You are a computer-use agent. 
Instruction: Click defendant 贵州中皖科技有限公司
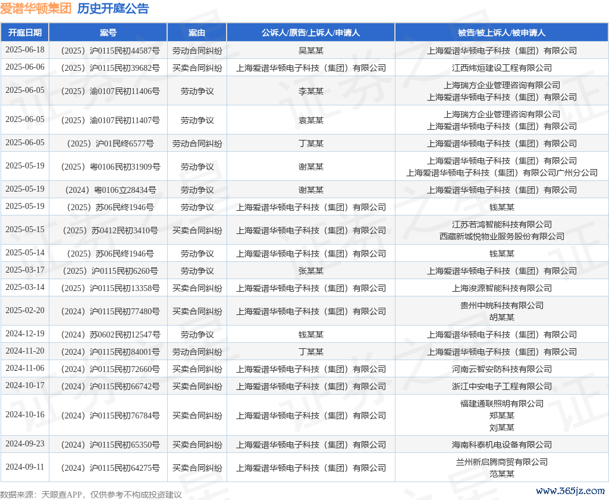502,305
